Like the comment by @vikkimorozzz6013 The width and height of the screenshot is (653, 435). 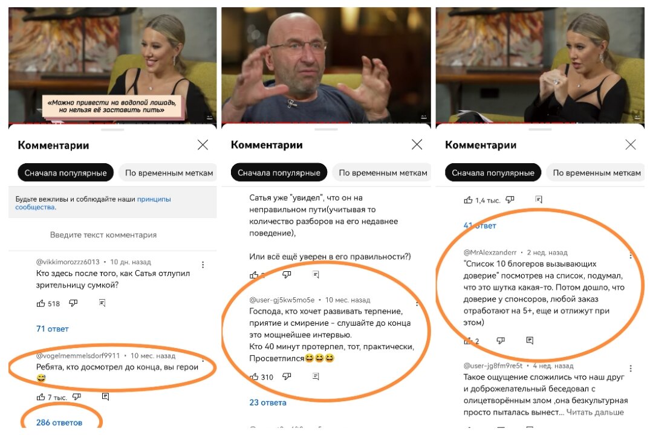coord(41,303)
